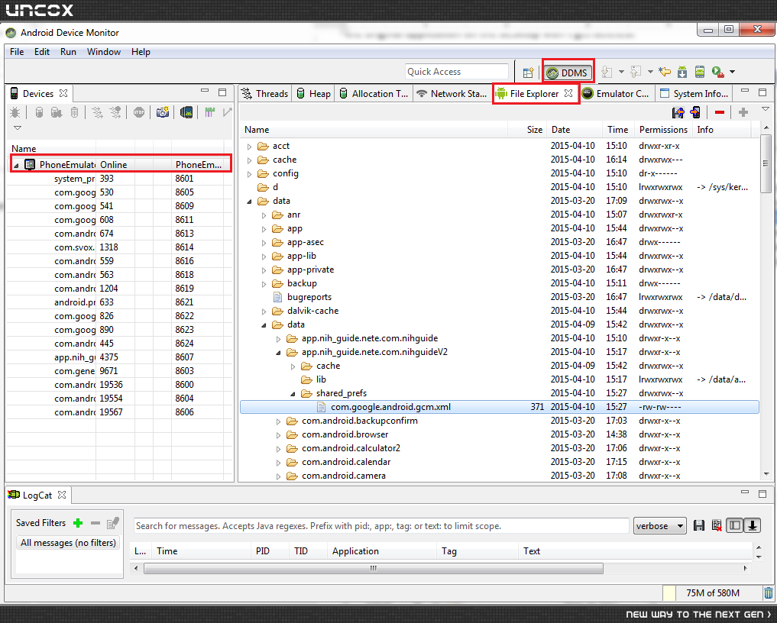Click Dump View Hierarchy phone icon
This screenshot has width=777, height=623.
(186, 112)
